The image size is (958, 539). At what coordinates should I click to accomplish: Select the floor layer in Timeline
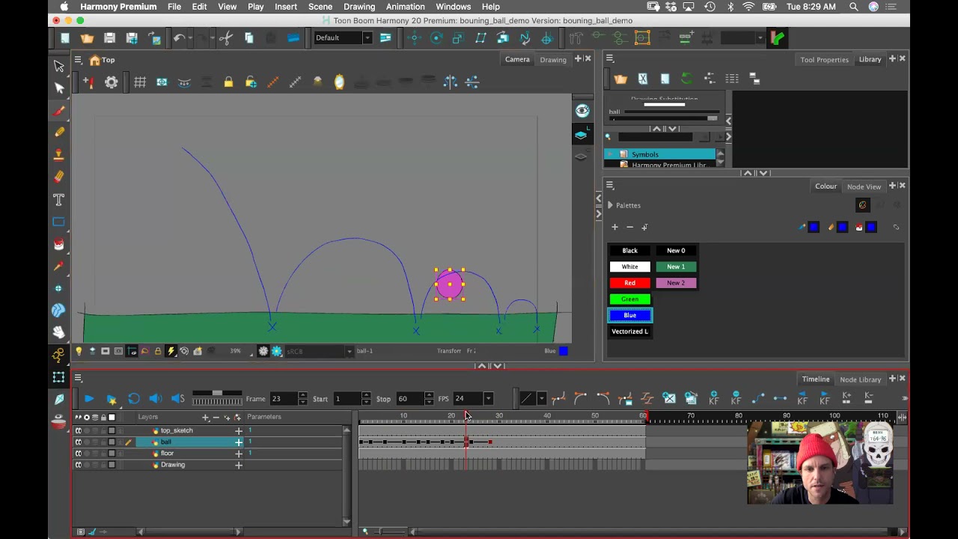167,454
